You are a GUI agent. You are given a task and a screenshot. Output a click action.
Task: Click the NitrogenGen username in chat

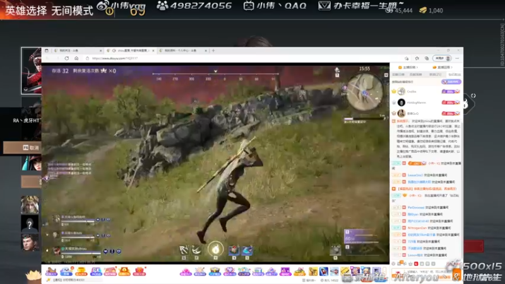(x=417, y=228)
